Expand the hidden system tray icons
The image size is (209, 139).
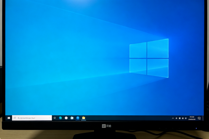pos(173,118)
